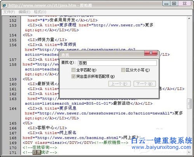194x157 pixels.
Task: Click the scrollbar down arrow
Action: point(189,152)
